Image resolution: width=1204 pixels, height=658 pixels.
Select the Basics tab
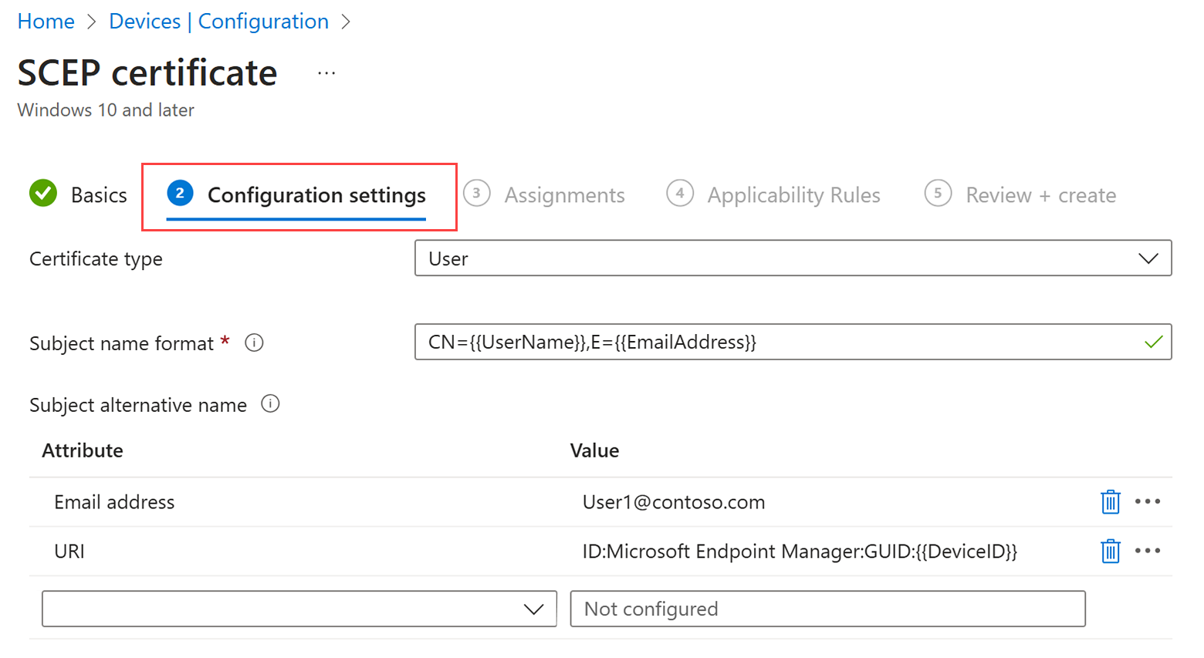tap(98, 194)
